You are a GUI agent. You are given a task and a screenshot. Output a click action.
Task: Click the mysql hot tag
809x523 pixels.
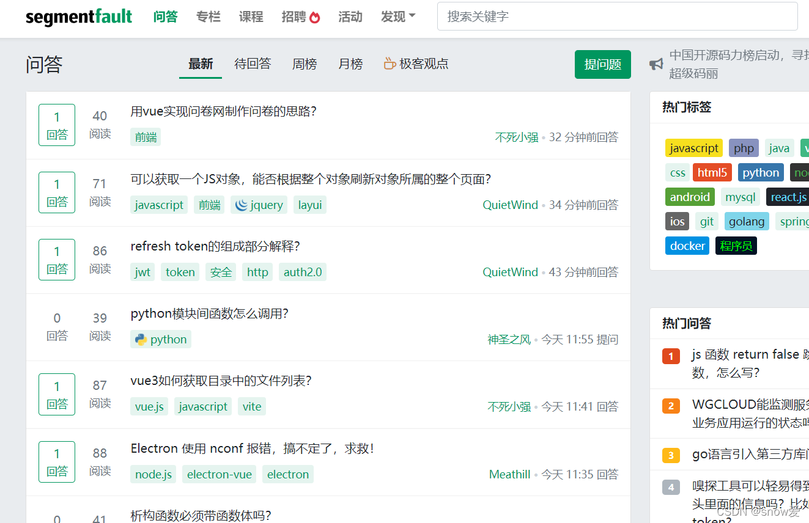point(741,197)
